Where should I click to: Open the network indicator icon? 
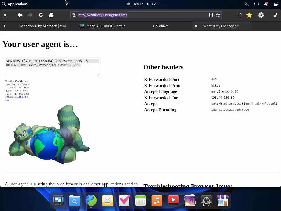coord(256,4)
